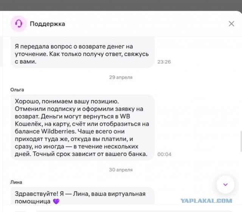This screenshot has width=242, height=212.
Task: Click sender name Ольга
Action: [x=17, y=90]
